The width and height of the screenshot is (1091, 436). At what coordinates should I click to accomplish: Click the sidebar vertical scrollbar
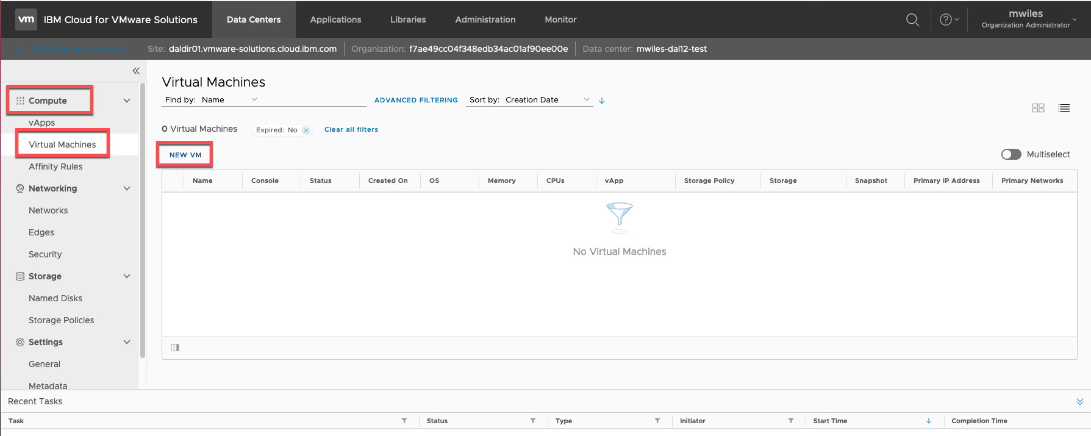point(143,220)
